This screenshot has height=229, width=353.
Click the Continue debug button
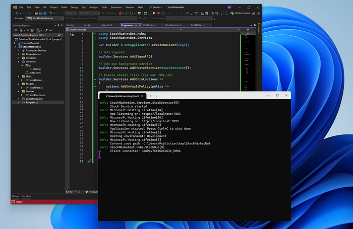click(x=107, y=14)
